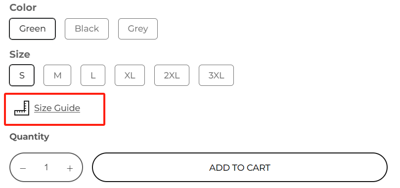Add one more item using the stepper
The image size is (400, 188).
70,168
